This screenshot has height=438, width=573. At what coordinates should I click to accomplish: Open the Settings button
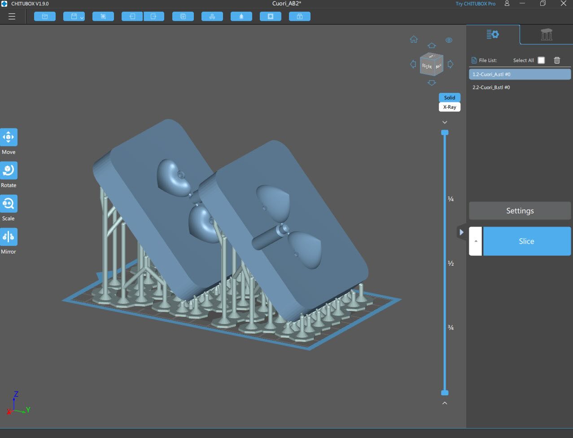520,210
